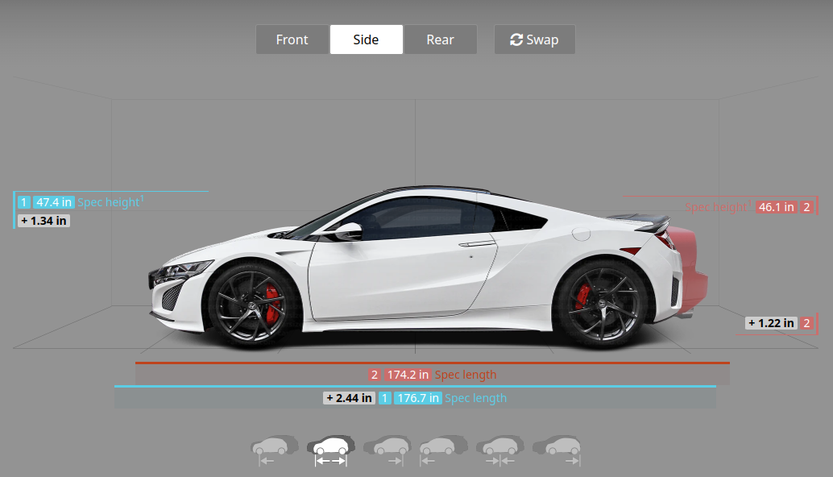Click the blue Spec height label for car 1
Screen dimensions: 833x477
tap(110, 202)
